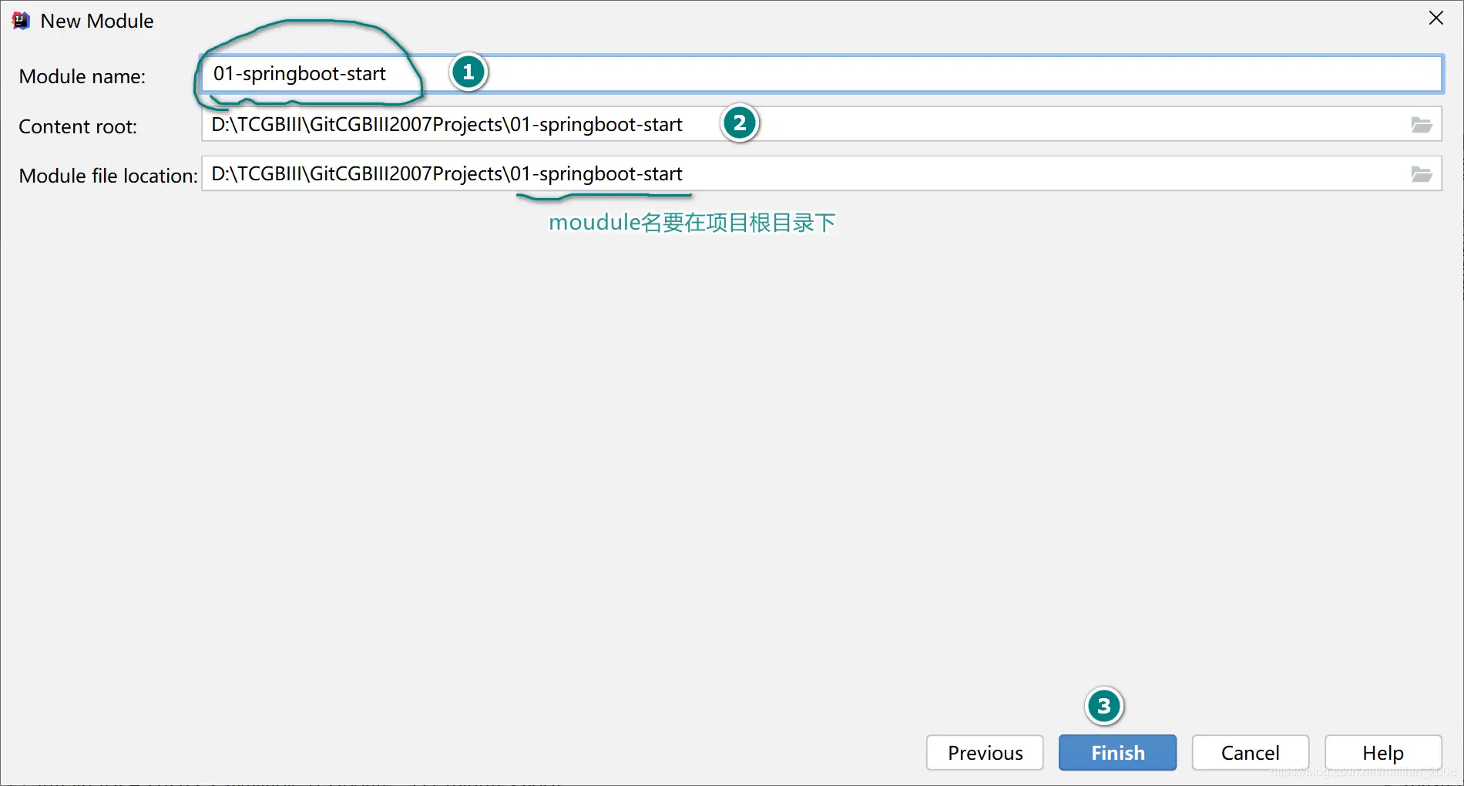This screenshot has height=786, width=1464.
Task: Click the Module name input field
Action: (x=821, y=74)
